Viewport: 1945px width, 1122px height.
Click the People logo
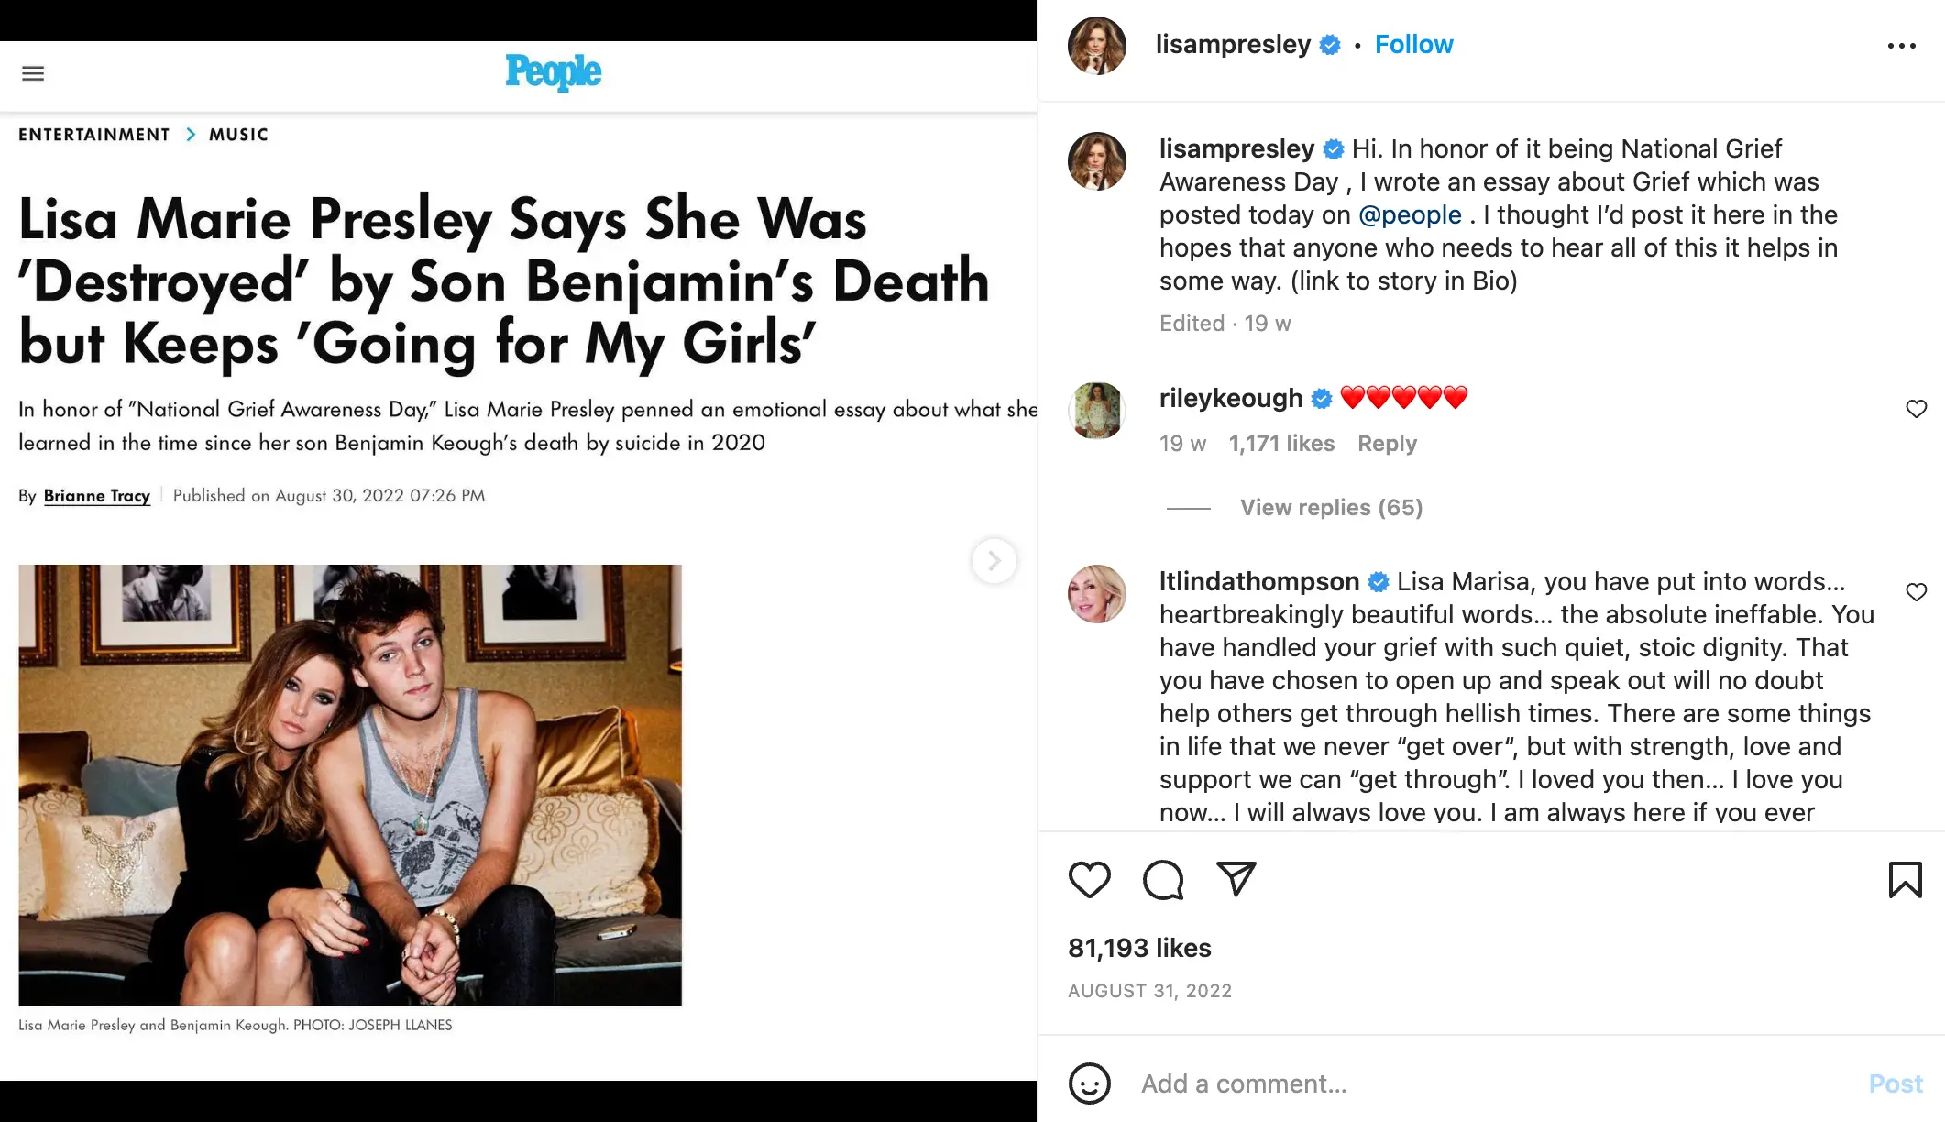point(554,73)
